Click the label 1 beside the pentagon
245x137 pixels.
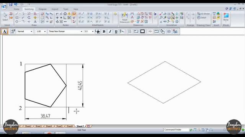[21, 64]
